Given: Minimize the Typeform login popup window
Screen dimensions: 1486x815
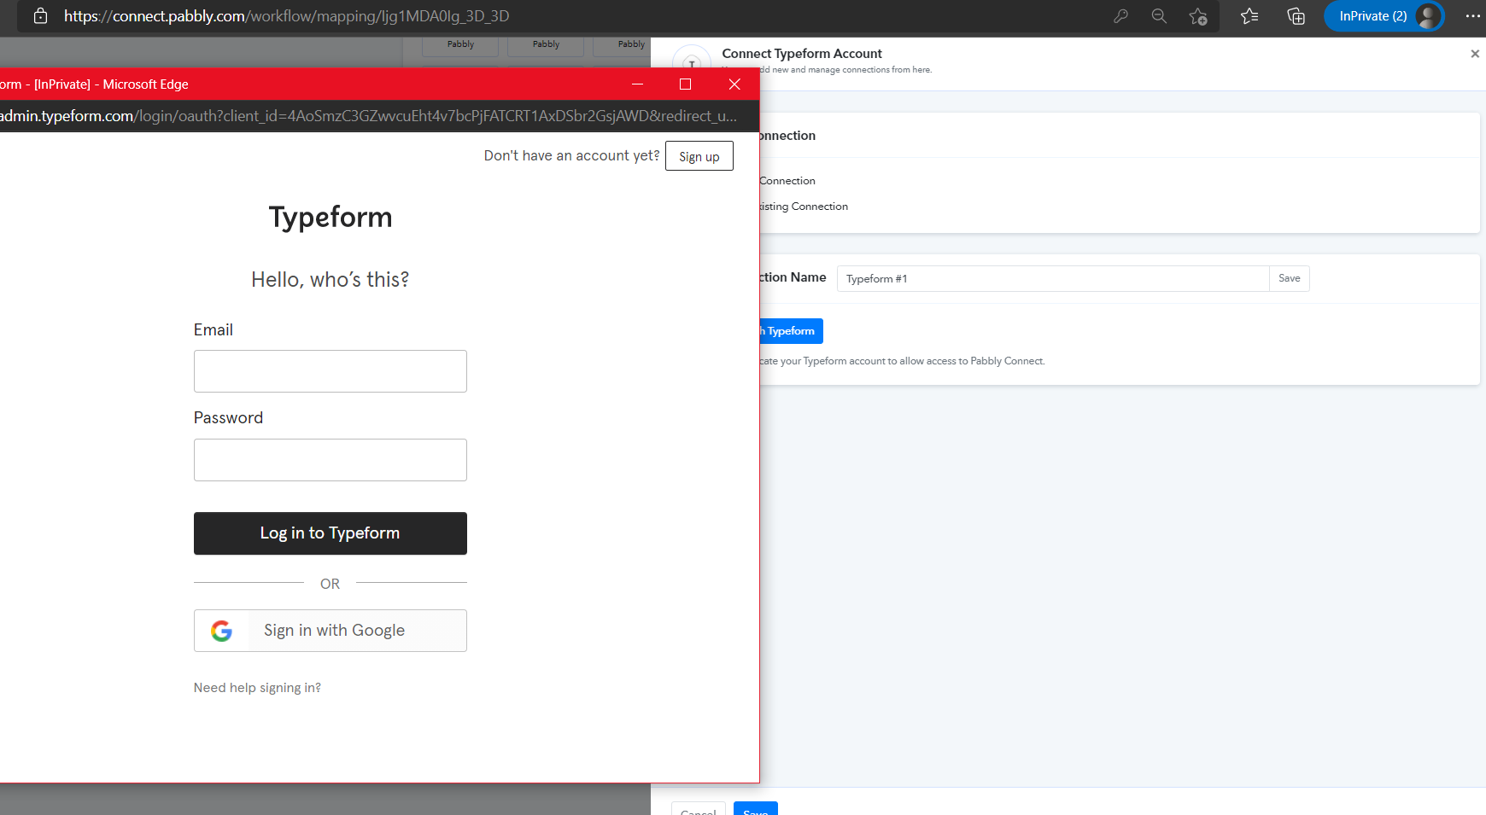Looking at the screenshot, I should click(x=637, y=84).
